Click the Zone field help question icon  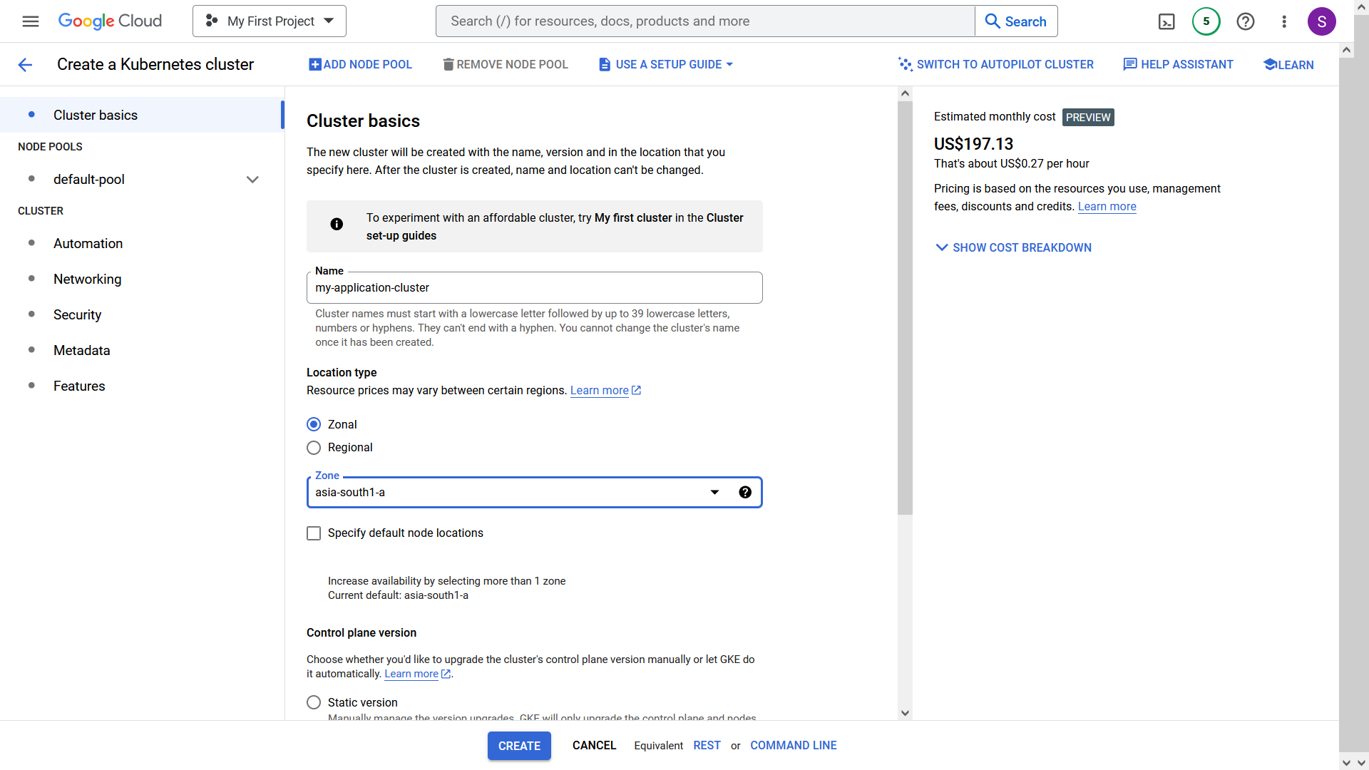[x=745, y=493]
